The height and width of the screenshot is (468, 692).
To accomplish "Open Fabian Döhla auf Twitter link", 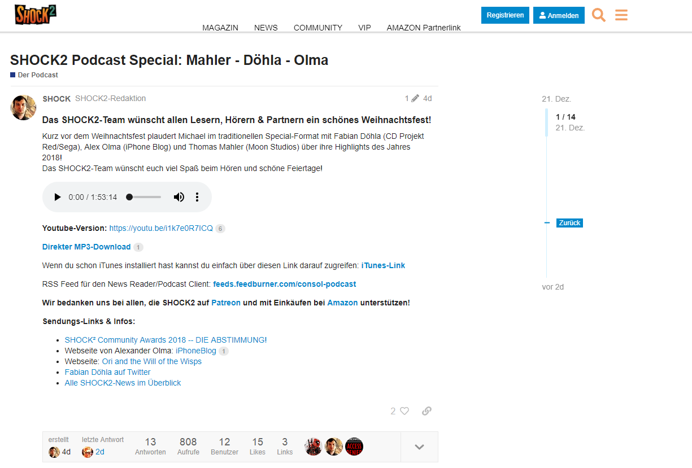I will [x=108, y=373].
